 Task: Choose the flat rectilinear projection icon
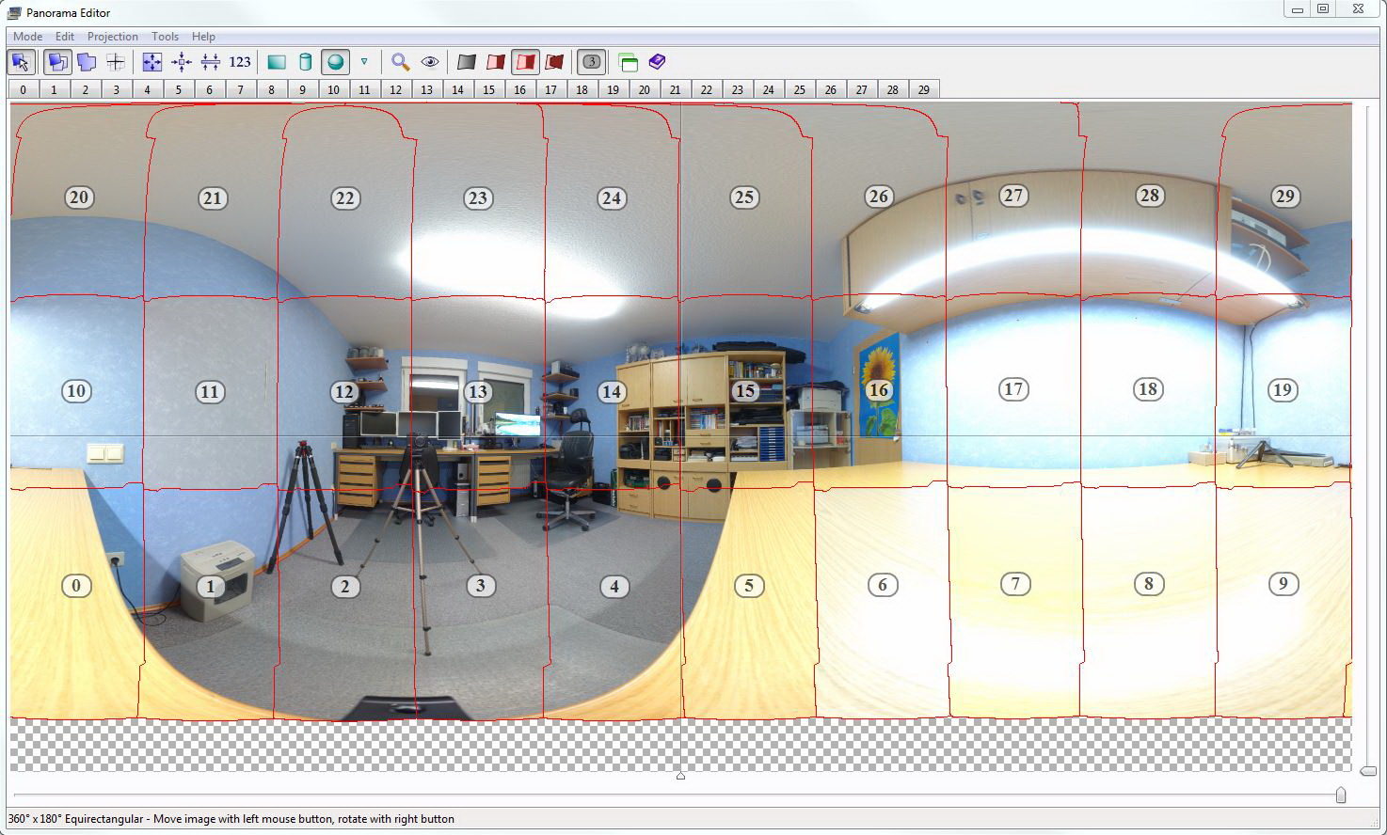pos(276,62)
